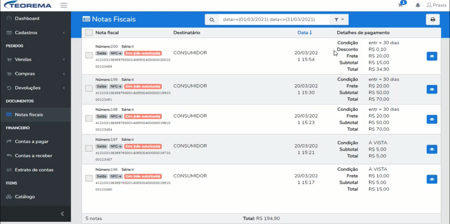Collapse sidebar with the bottom chevron

tap(63, 214)
